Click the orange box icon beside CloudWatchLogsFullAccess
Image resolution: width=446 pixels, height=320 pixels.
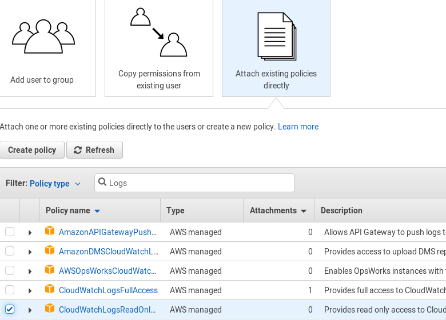[x=50, y=290]
